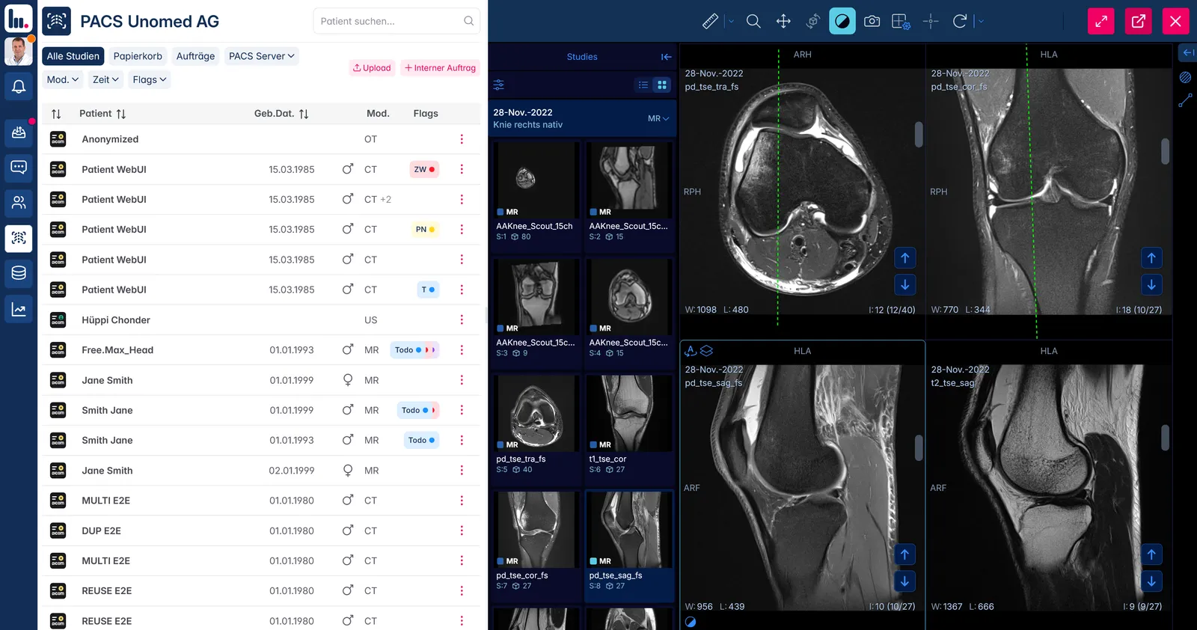
Task: Switch studies panel to grid view
Action: click(662, 85)
